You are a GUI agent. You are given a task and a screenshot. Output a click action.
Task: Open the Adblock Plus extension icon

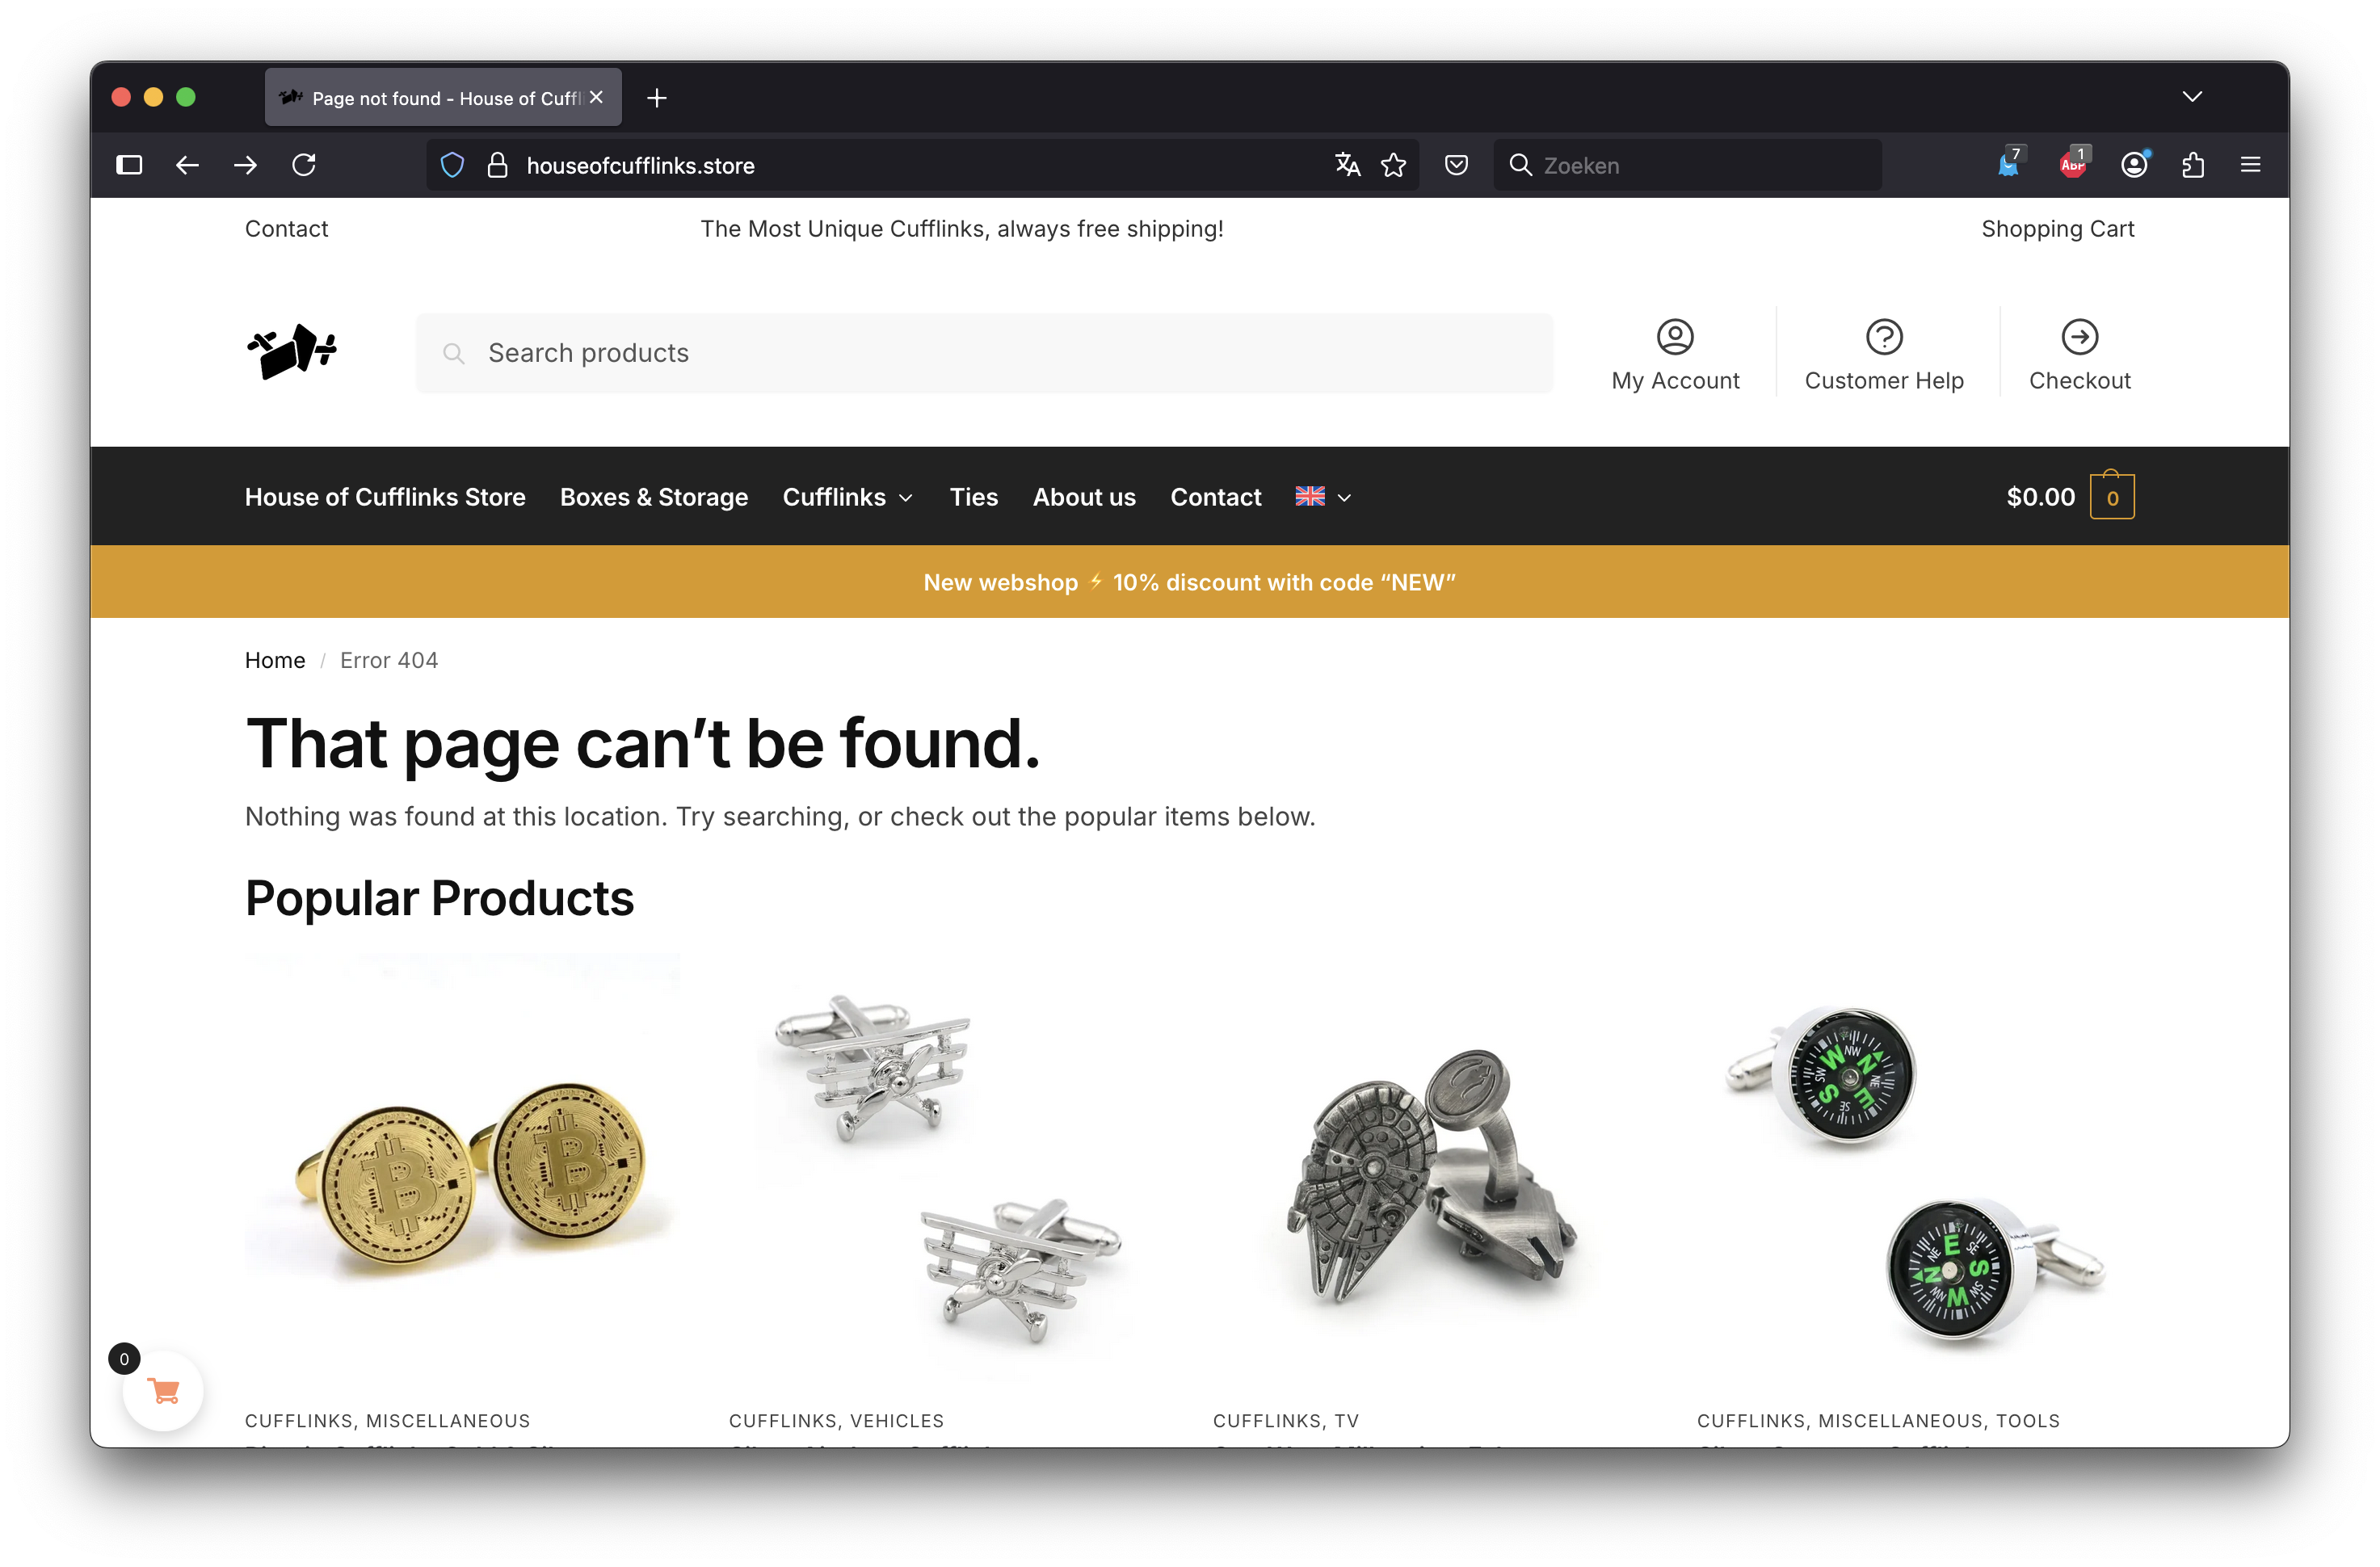click(2073, 164)
